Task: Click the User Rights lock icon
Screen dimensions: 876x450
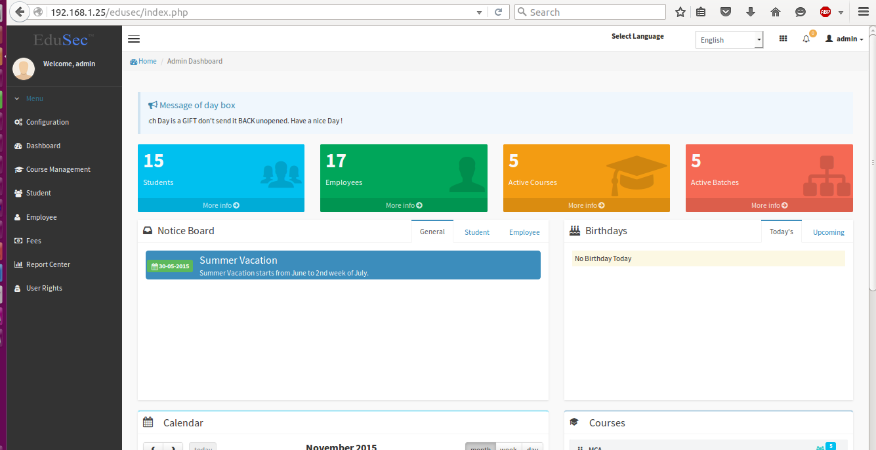Action: pyautogui.click(x=18, y=289)
